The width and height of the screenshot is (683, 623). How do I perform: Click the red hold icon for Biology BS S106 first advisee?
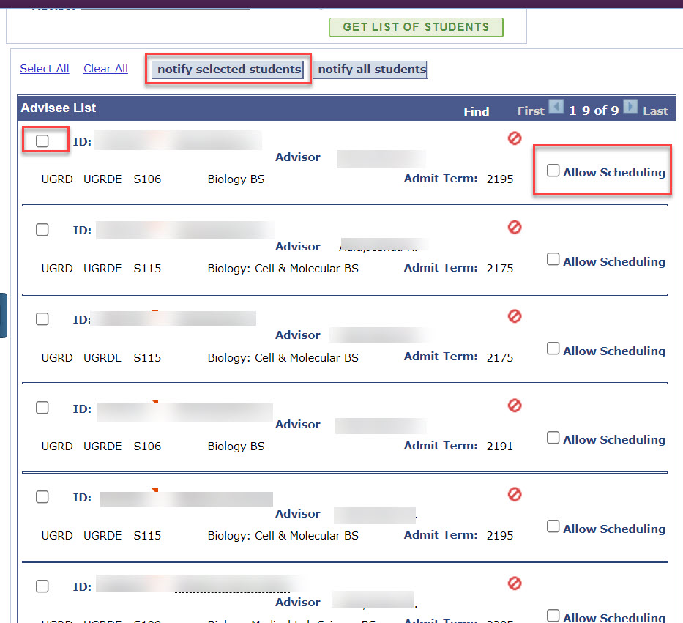coord(514,138)
